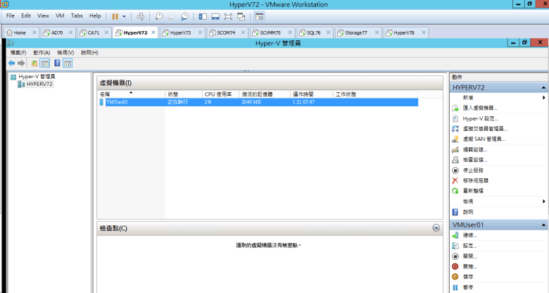Collapse the 檢查點 section with its chevron

click(x=436, y=228)
